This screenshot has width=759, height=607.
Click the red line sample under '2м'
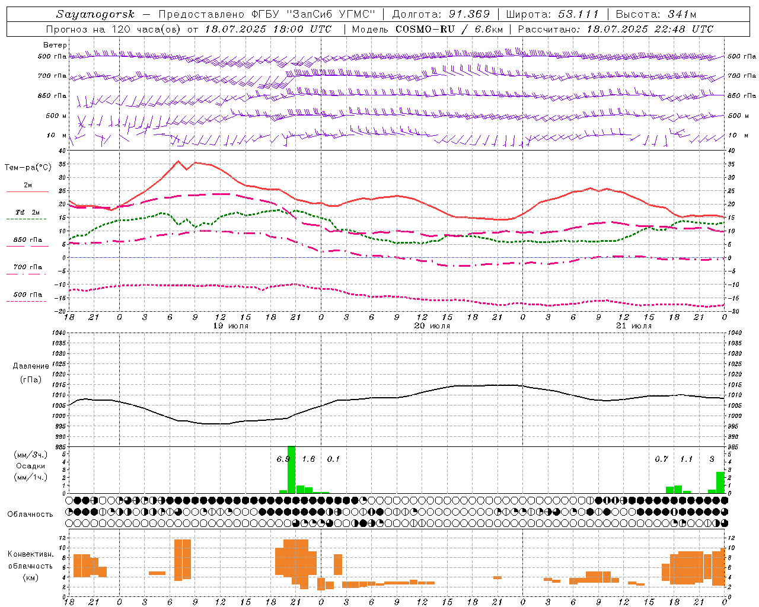pyautogui.click(x=27, y=192)
